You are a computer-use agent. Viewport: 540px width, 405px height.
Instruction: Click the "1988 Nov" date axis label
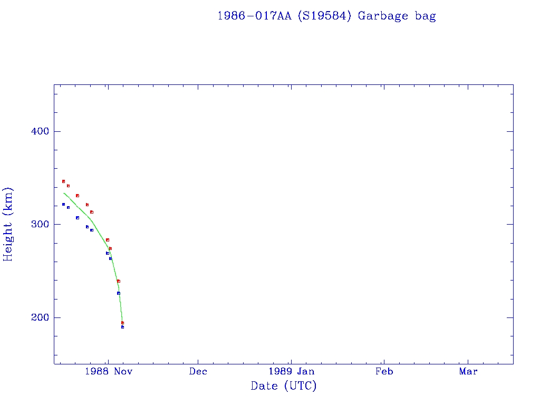pos(108,371)
